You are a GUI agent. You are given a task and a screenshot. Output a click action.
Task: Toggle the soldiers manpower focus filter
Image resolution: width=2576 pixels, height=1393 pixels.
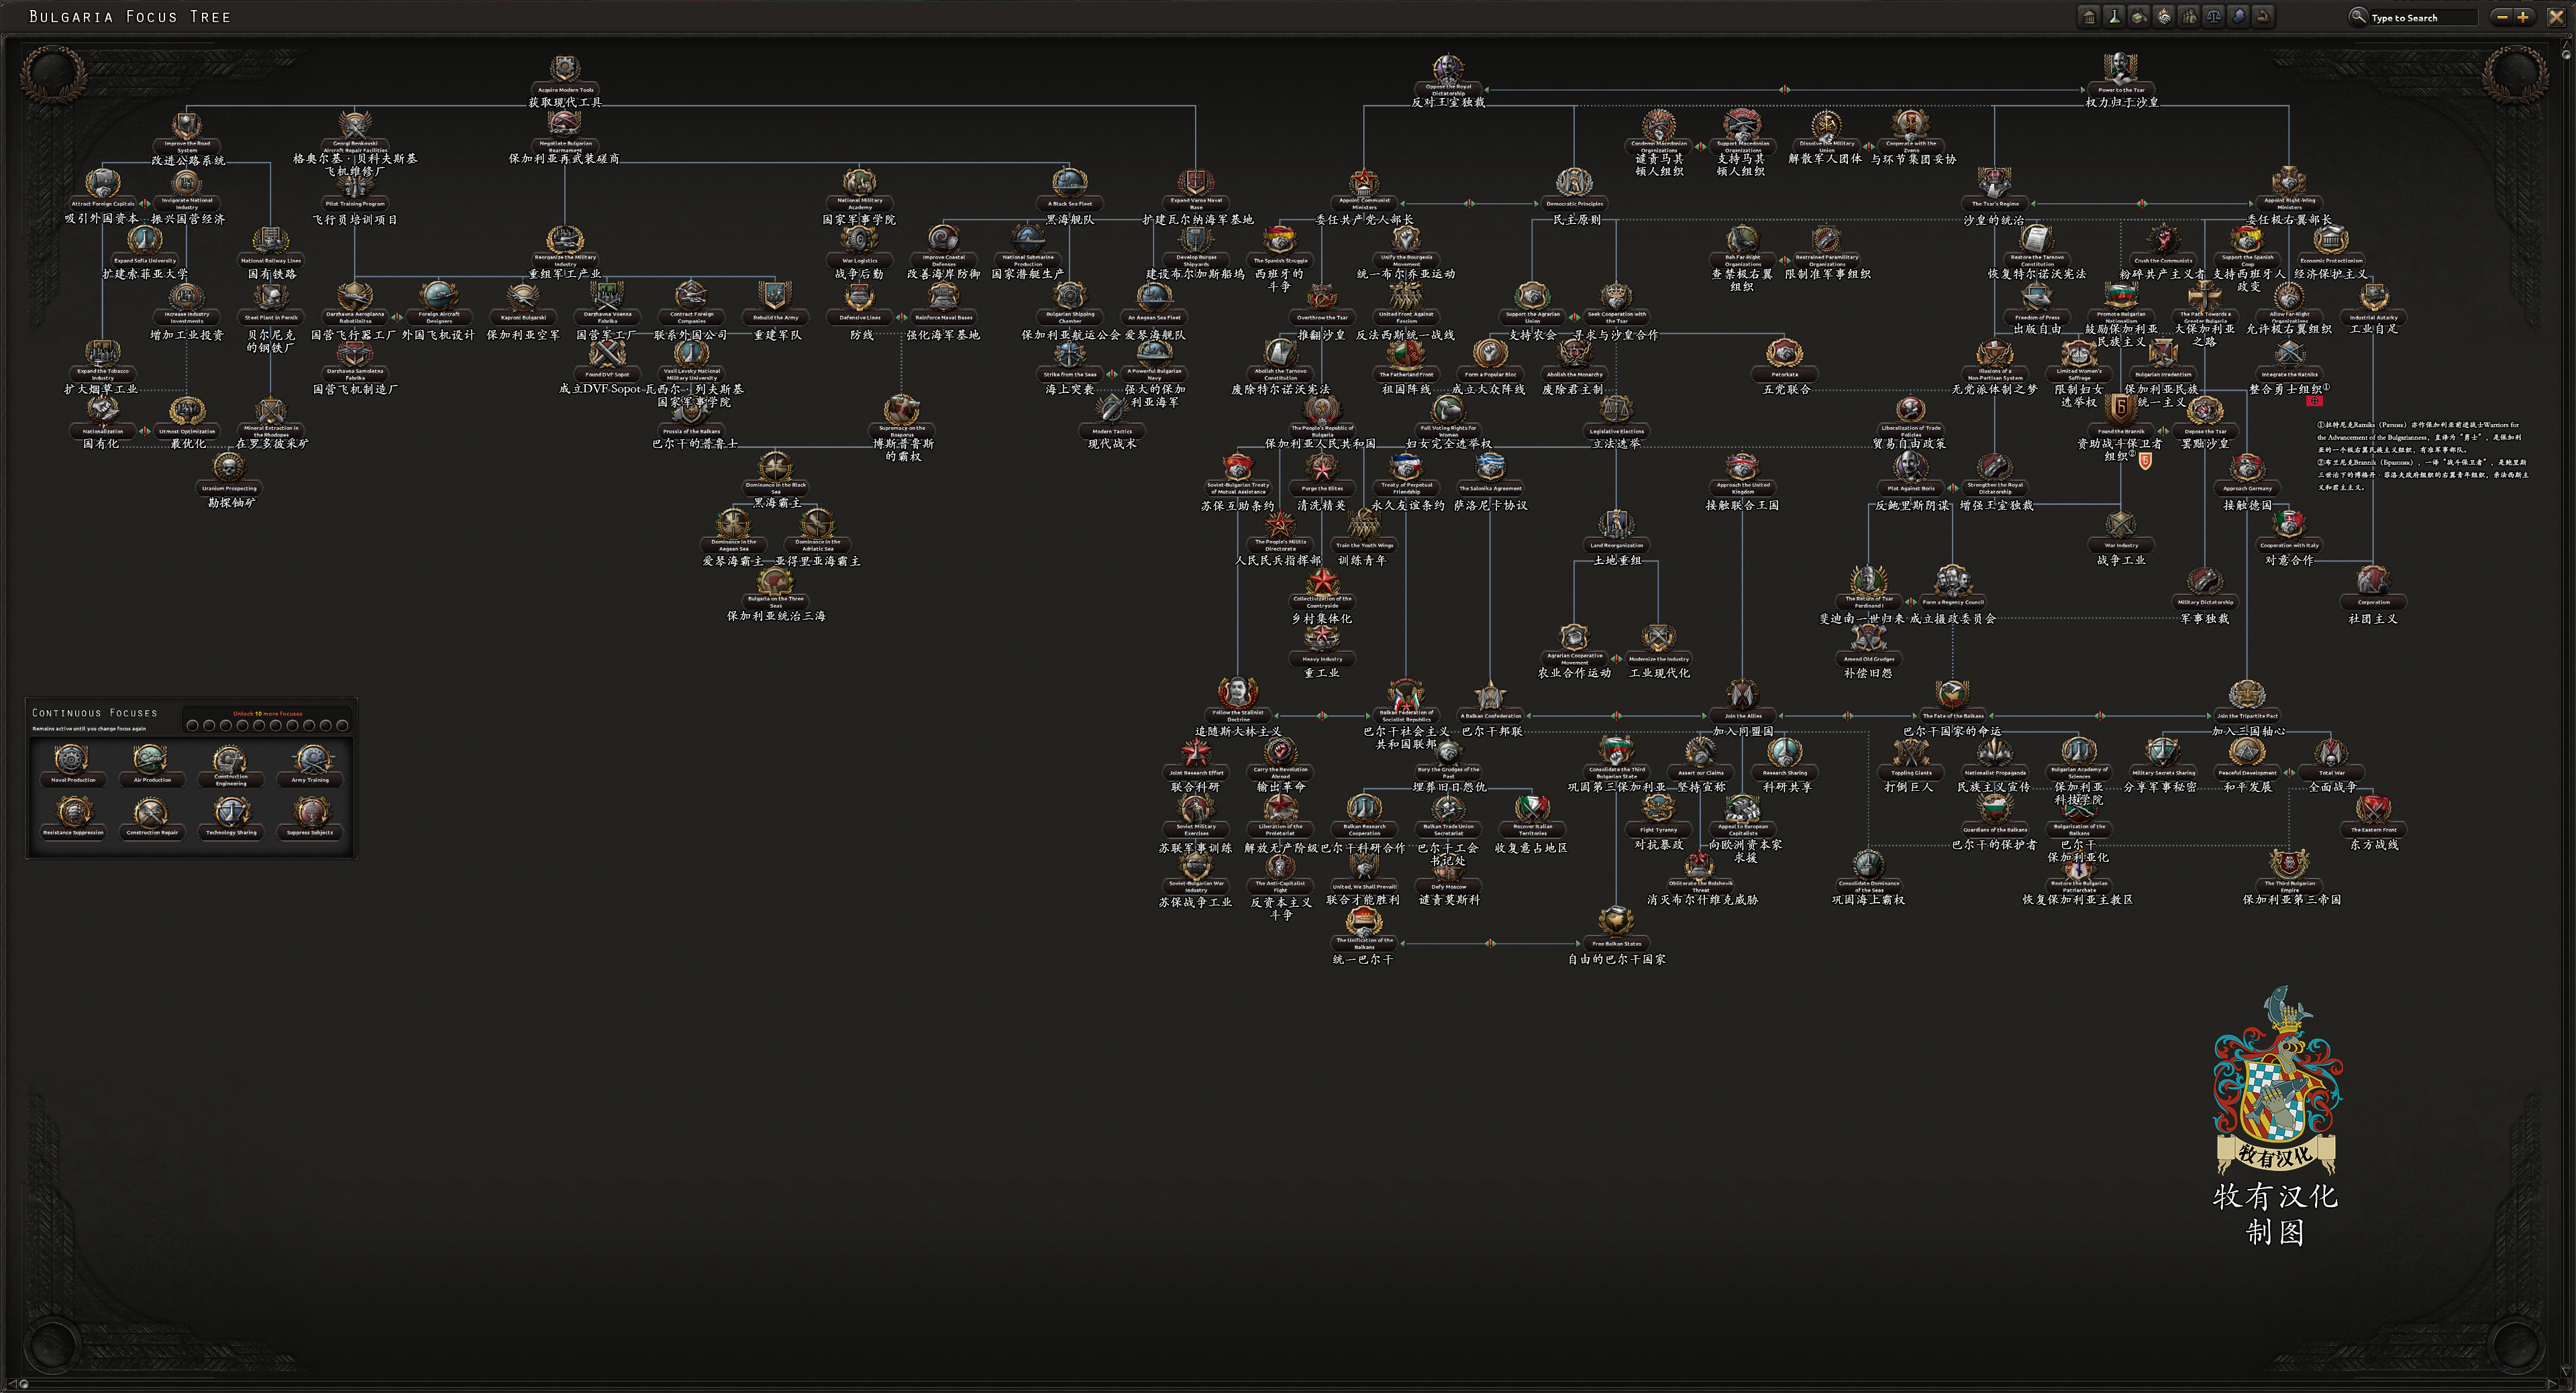click(2189, 16)
